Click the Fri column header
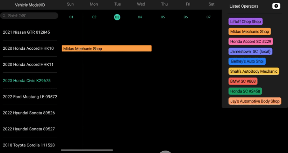The width and height of the screenshot is (288, 153). (188, 4)
